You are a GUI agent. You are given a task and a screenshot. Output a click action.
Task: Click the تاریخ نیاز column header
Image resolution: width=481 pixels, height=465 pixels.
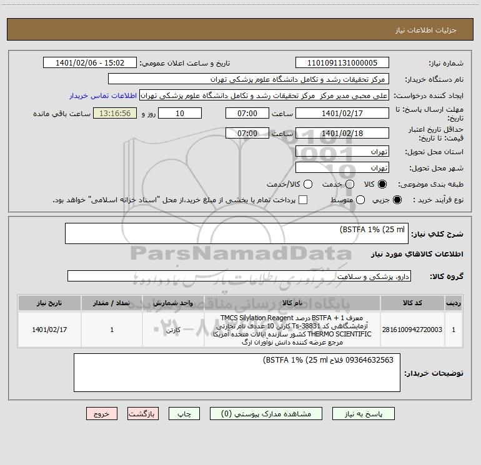[x=49, y=303]
